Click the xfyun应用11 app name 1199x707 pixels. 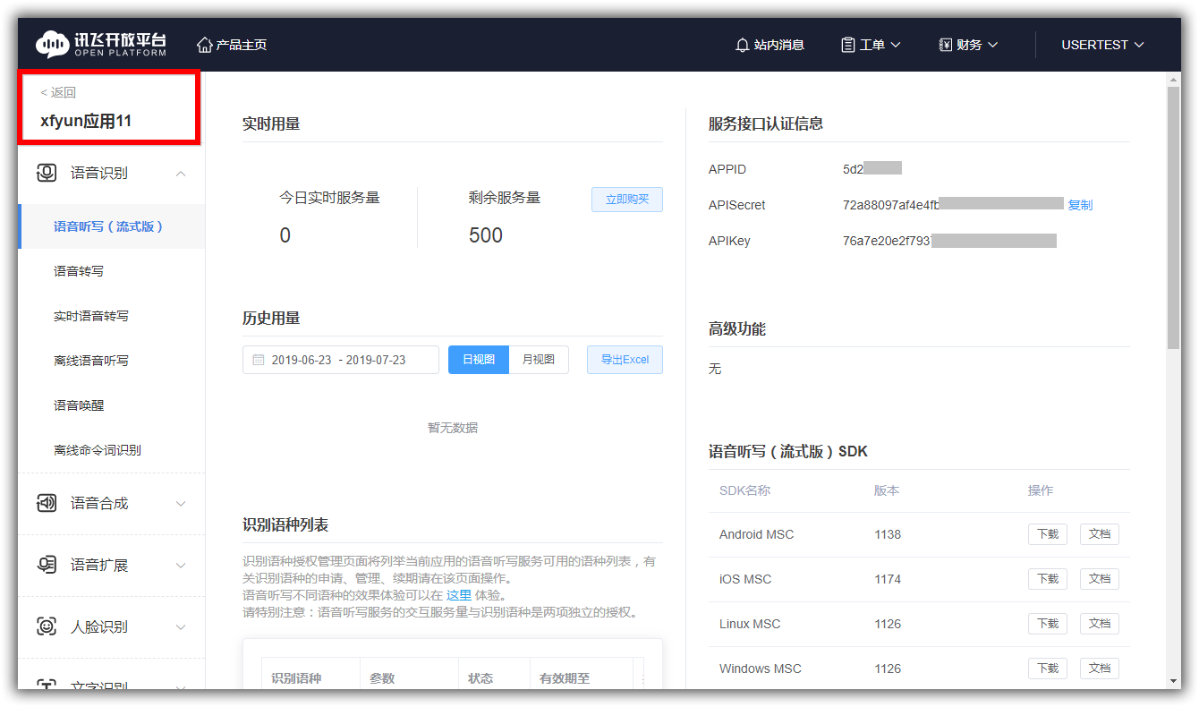(x=86, y=121)
